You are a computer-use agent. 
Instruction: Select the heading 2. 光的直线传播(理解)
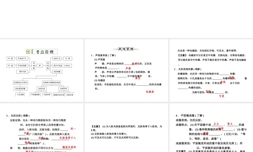click(x=188, y=69)
